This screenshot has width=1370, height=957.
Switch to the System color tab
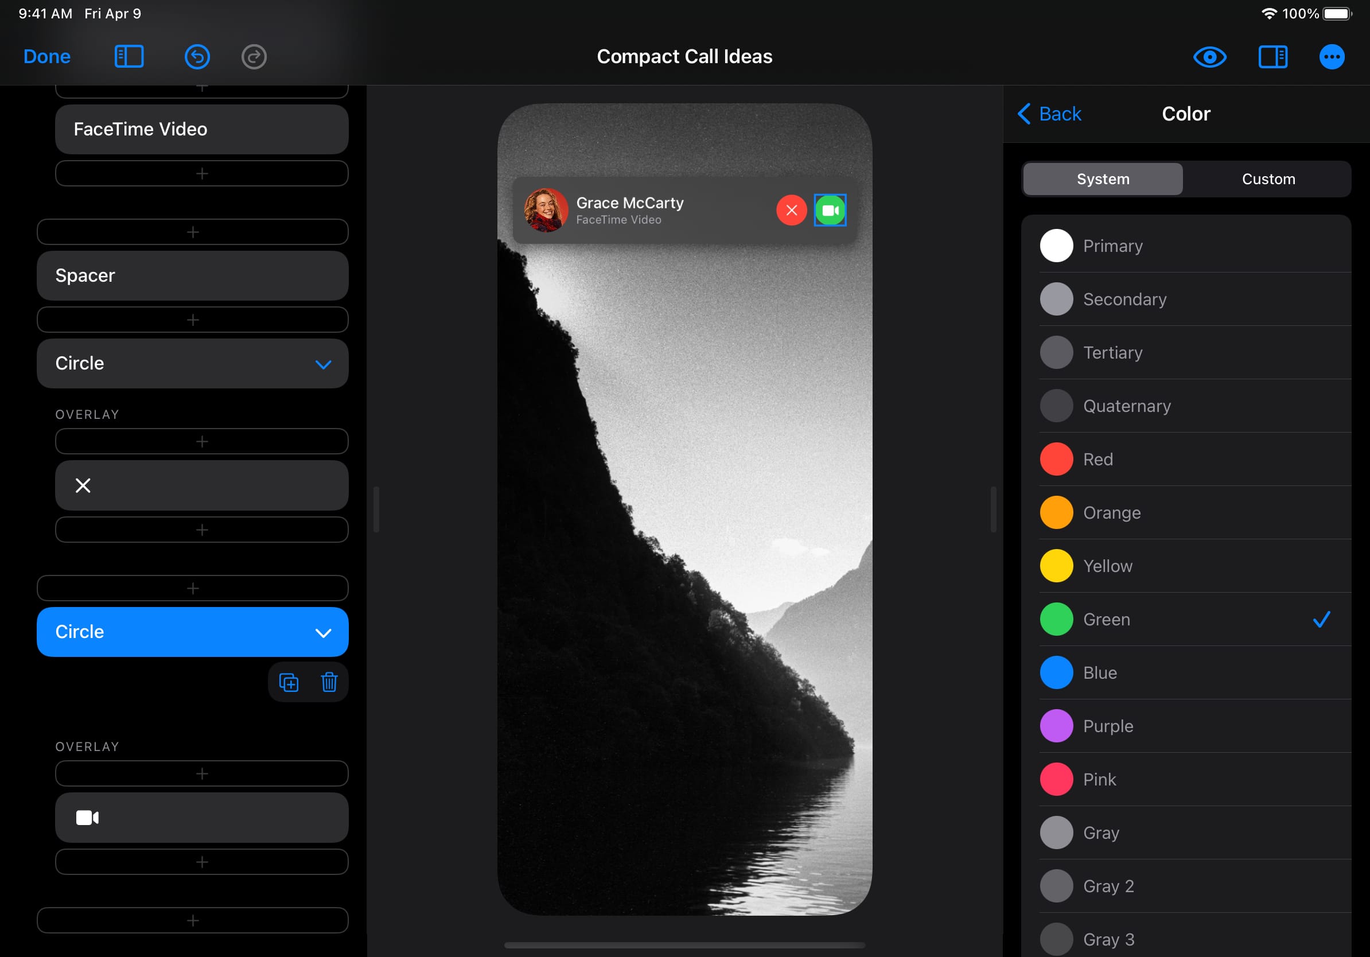click(1102, 179)
